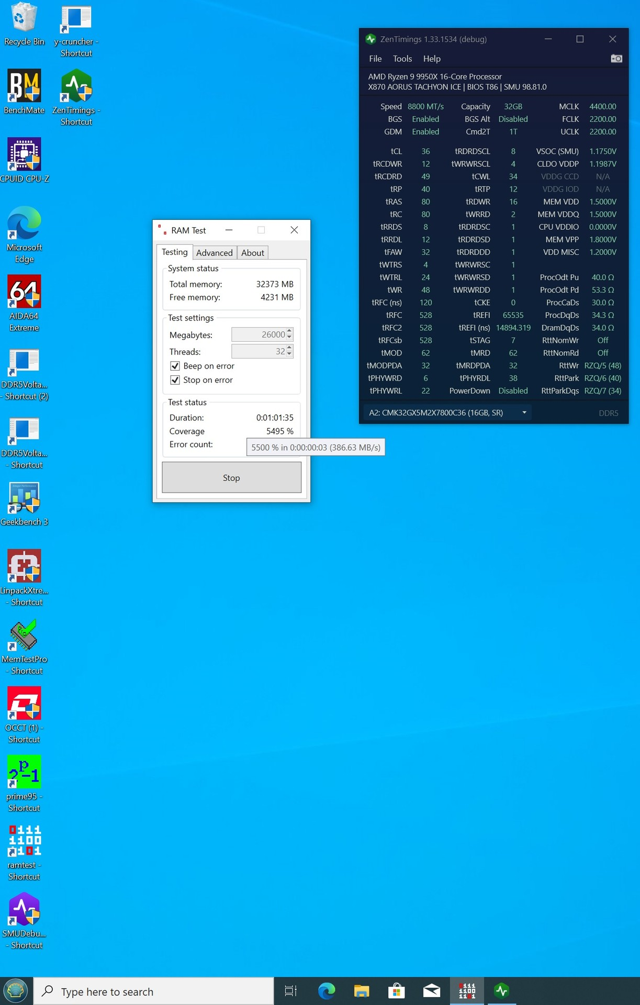
Task: Select the Microsoft Edge desktop icon
Action: coord(24,235)
